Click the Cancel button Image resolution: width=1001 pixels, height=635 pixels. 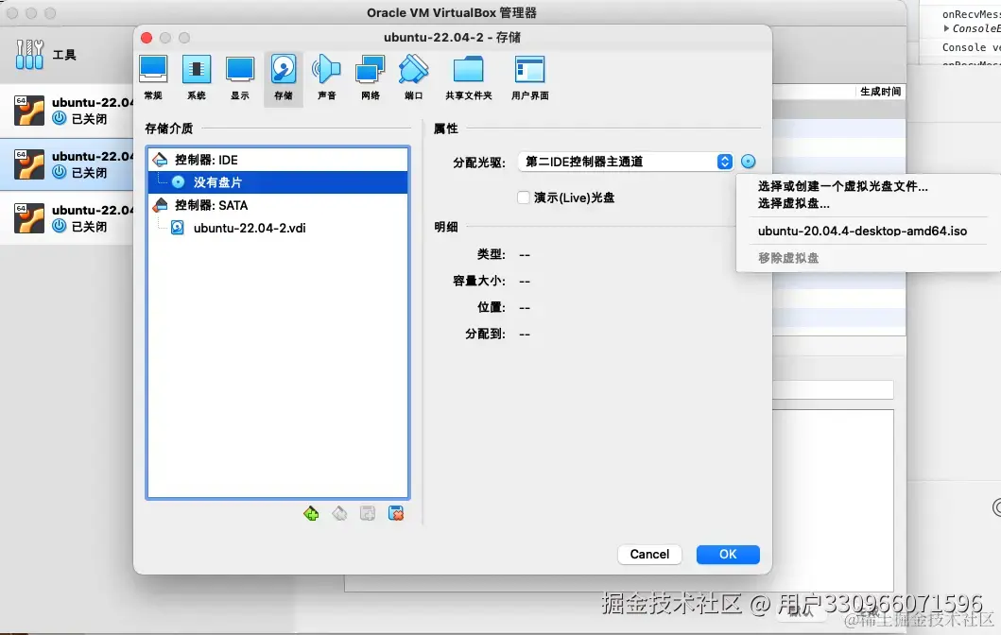pyautogui.click(x=649, y=554)
